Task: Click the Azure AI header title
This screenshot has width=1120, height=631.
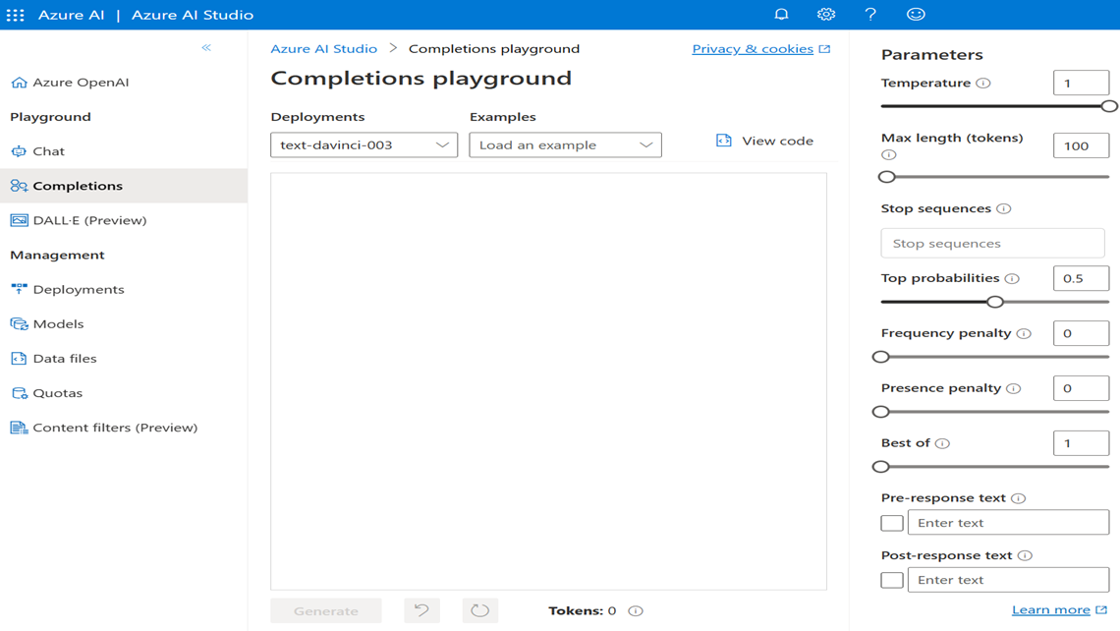Action: click(71, 15)
